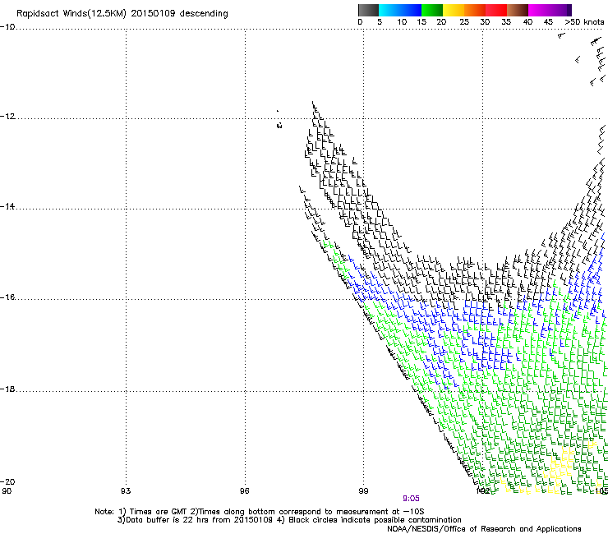Click the 'Data buffer is 22 hrs' note
The image size is (608, 534).
[x=168, y=520]
